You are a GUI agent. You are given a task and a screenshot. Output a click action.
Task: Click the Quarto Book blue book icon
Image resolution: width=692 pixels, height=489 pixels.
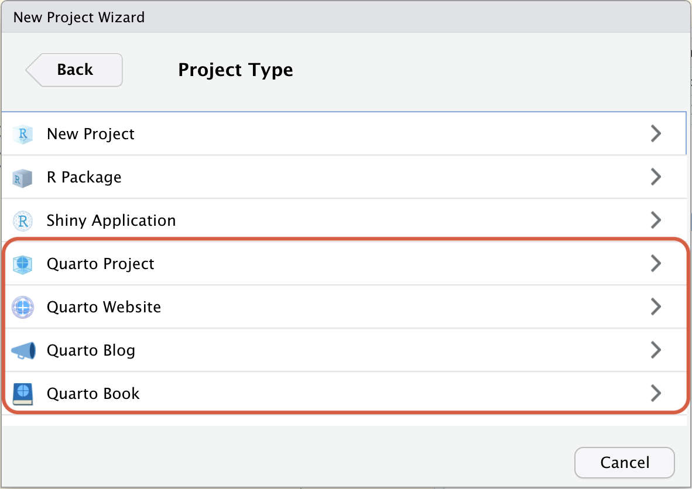point(23,394)
